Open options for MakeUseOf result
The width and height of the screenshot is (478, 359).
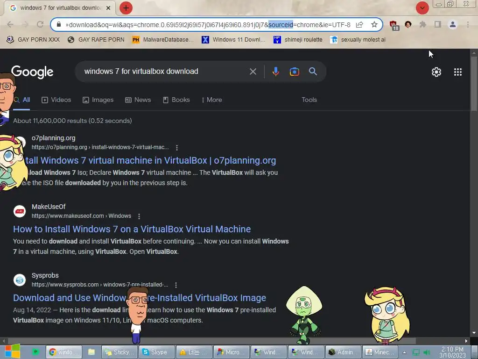click(139, 216)
